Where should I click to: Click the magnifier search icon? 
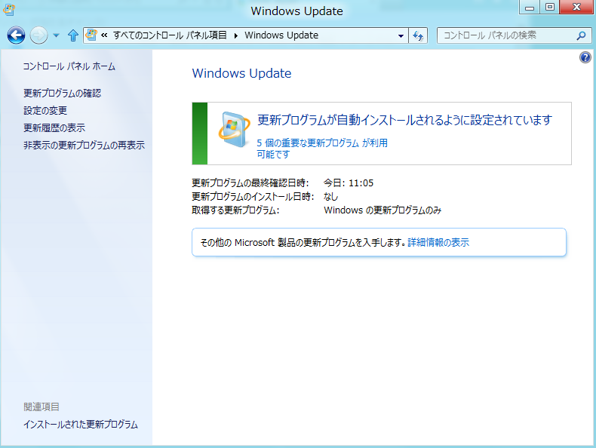[x=581, y=35]
